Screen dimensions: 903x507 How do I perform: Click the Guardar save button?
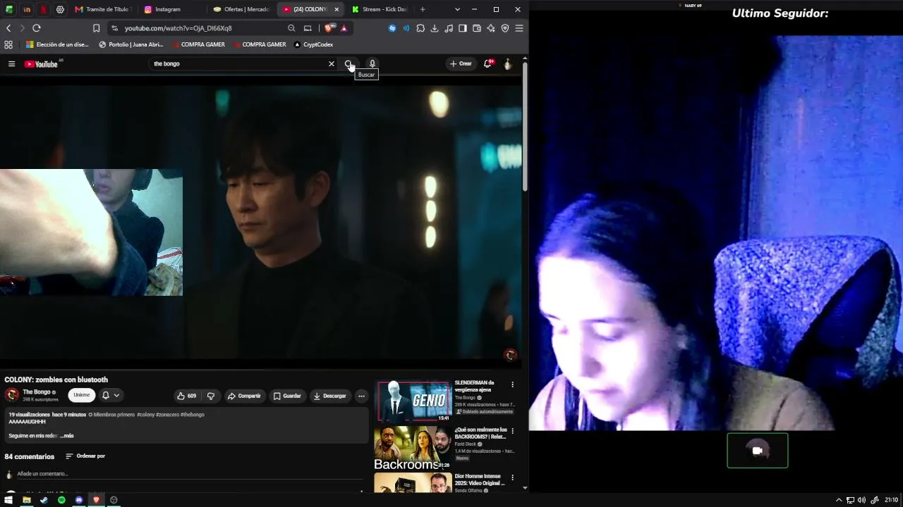tap(287, 396)
